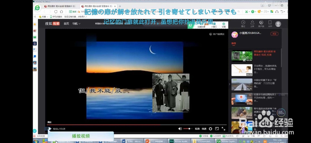Screen dimensions: 311x143
Task: Open video title 不论男女，洗澡时多洗3个地方
Action: pyautogui.click(x=265, y=69)
